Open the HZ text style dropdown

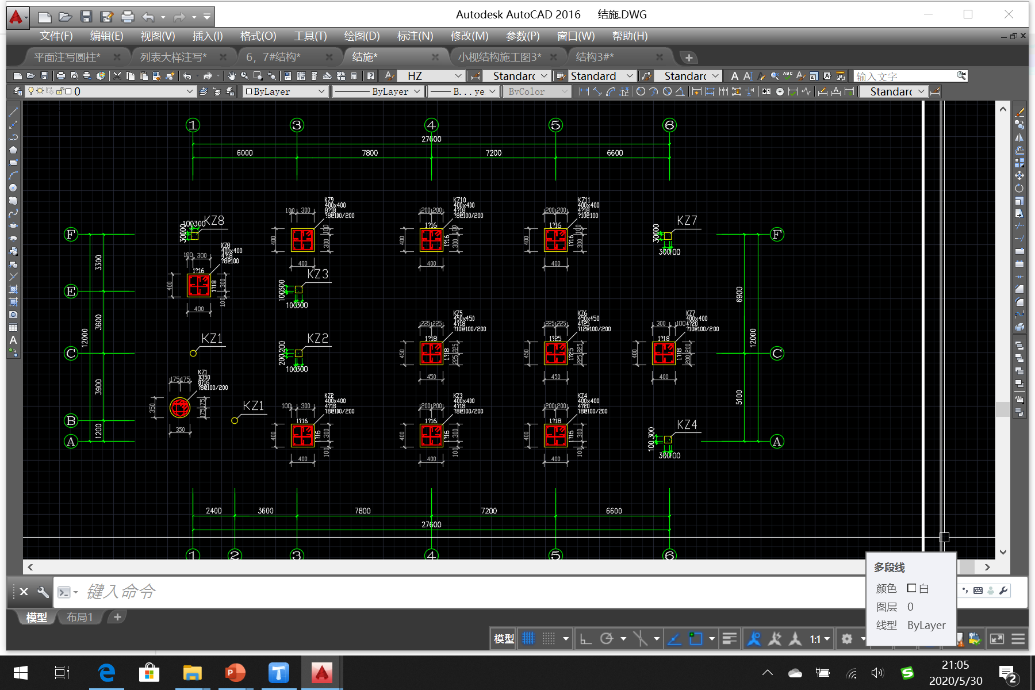click(x=458, y=76)
